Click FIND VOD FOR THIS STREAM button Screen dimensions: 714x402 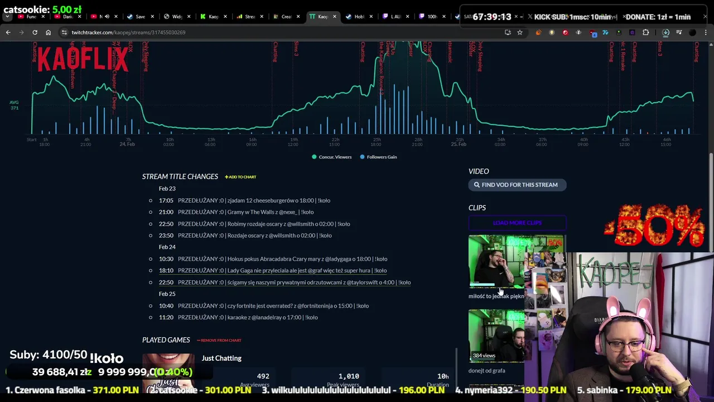517,185
